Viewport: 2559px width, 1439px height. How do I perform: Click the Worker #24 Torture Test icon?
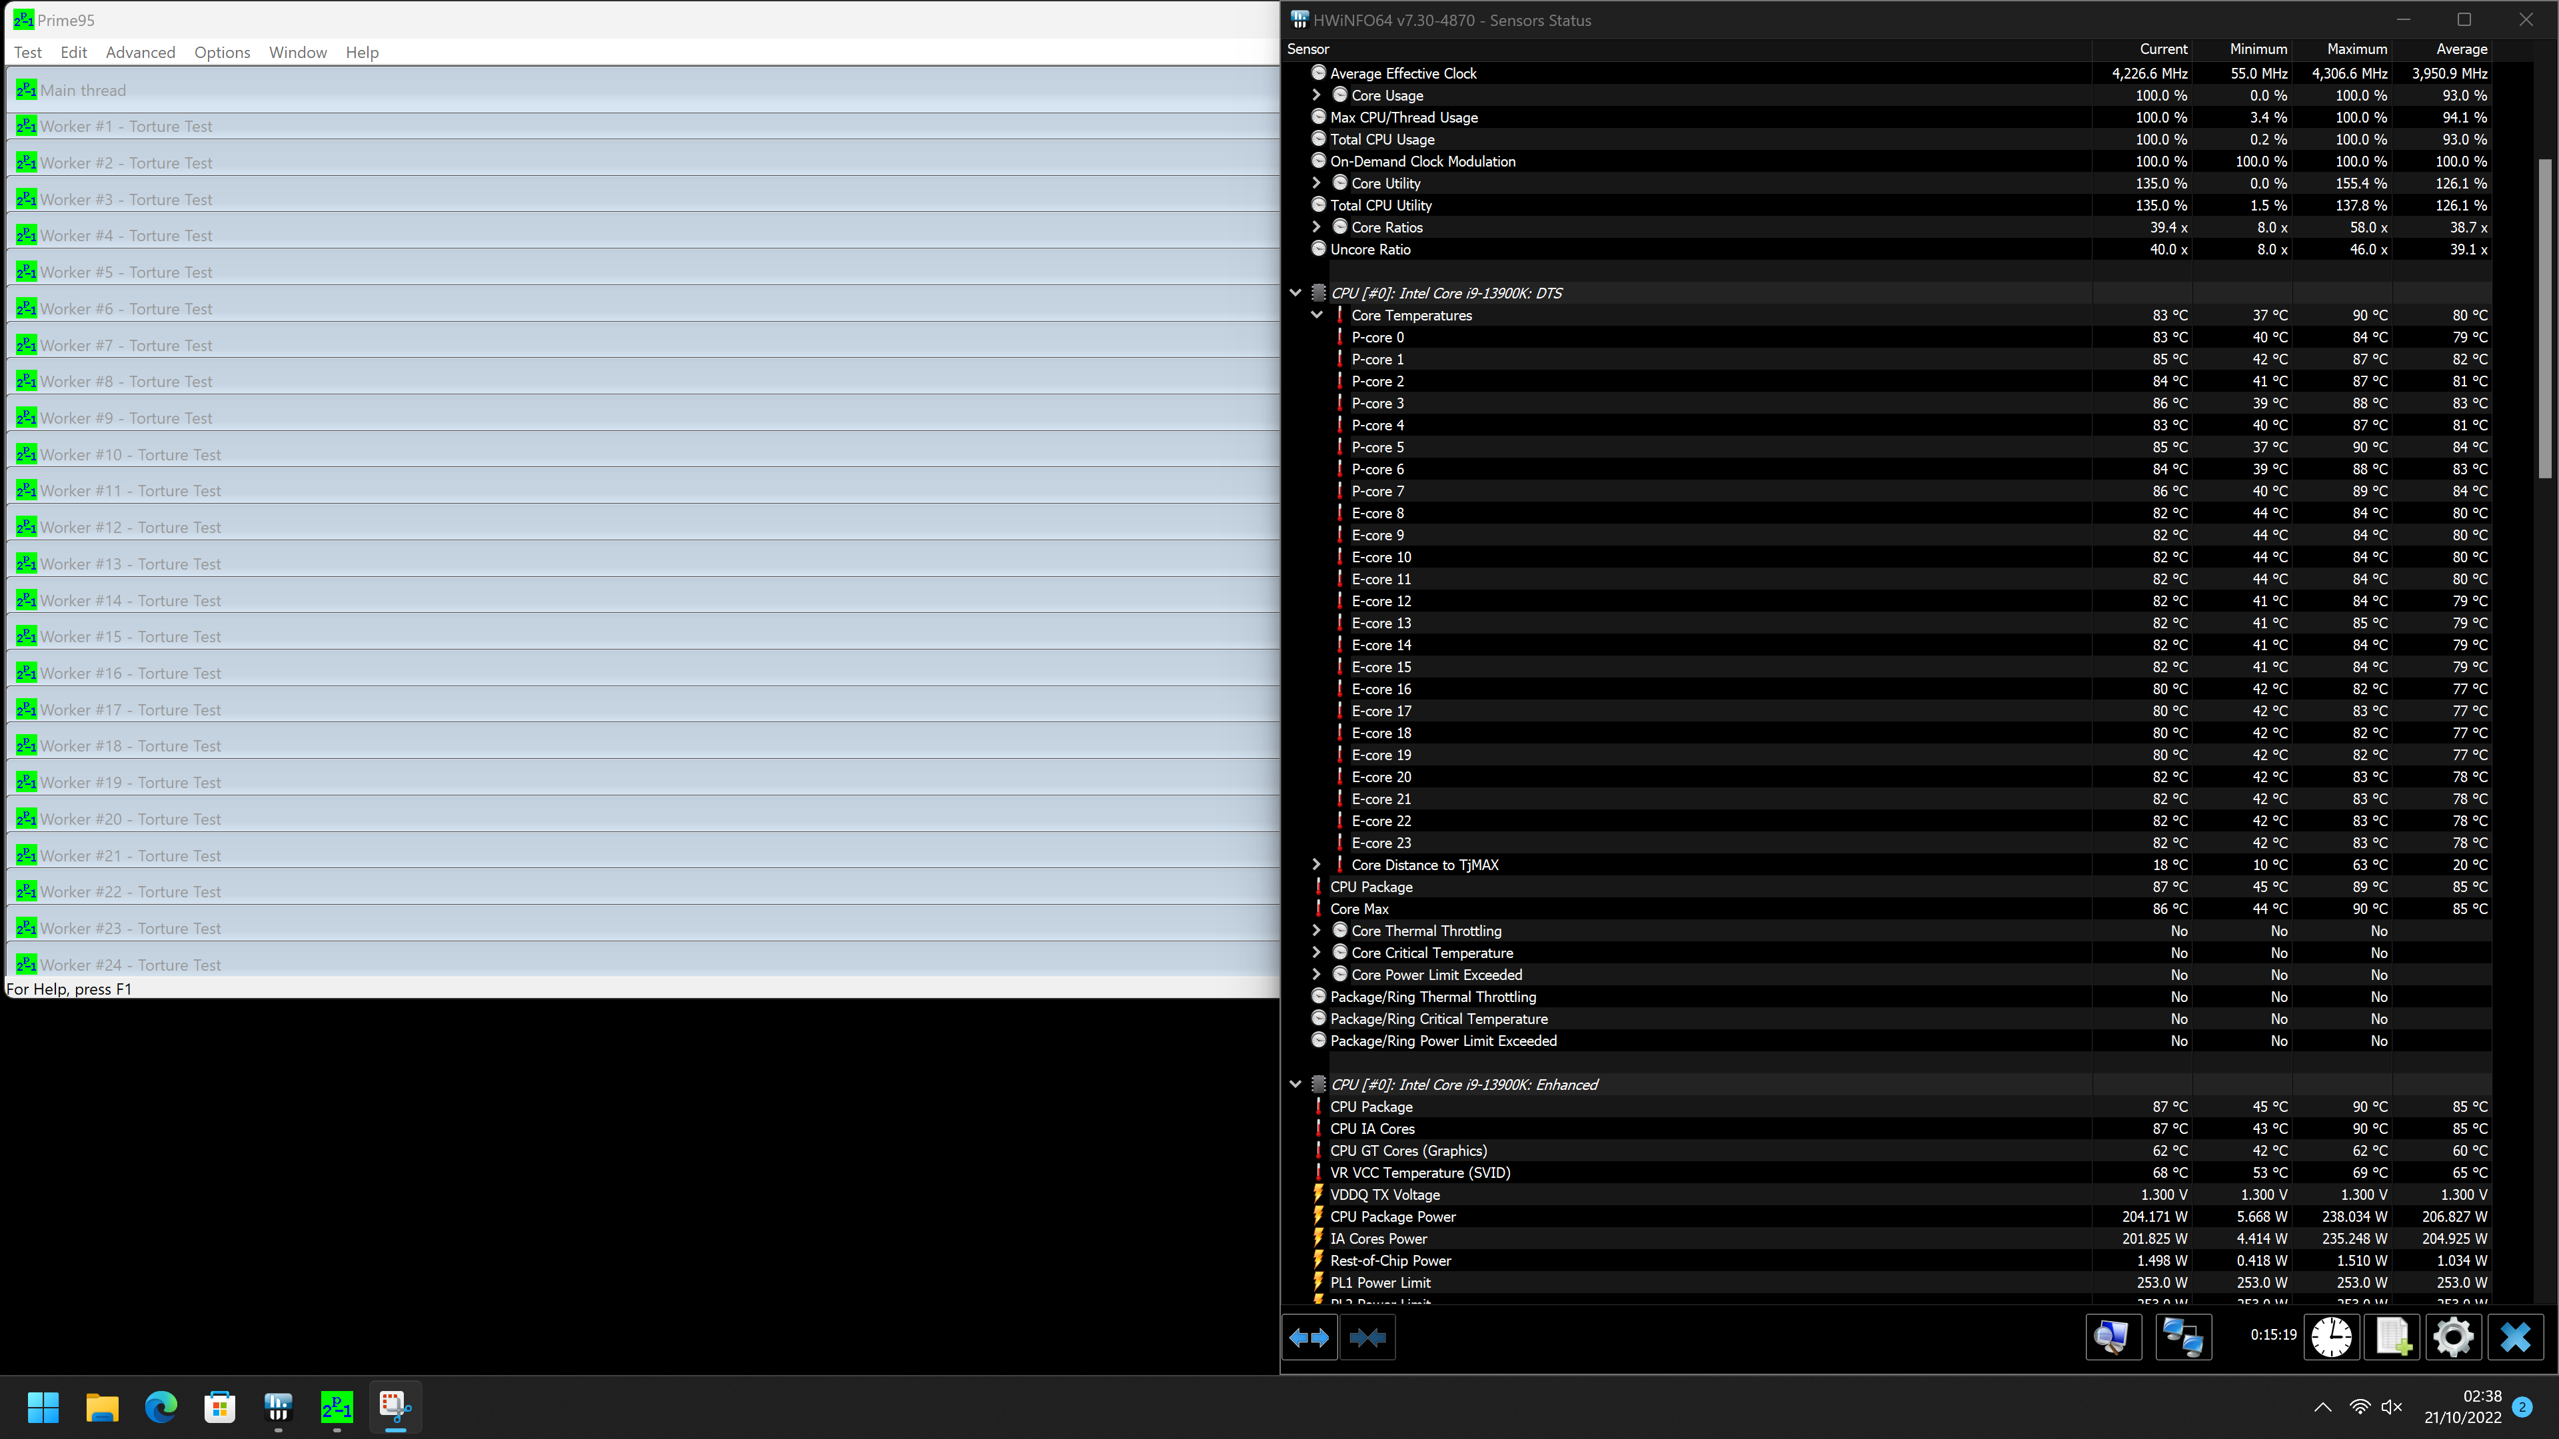[x=26, y=964]
